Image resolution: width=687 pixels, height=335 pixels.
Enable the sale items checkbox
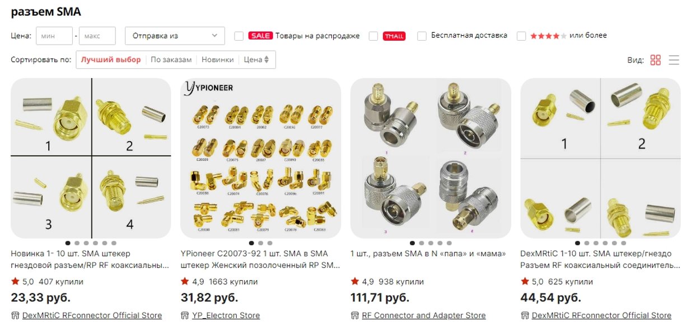pos(239,36)
